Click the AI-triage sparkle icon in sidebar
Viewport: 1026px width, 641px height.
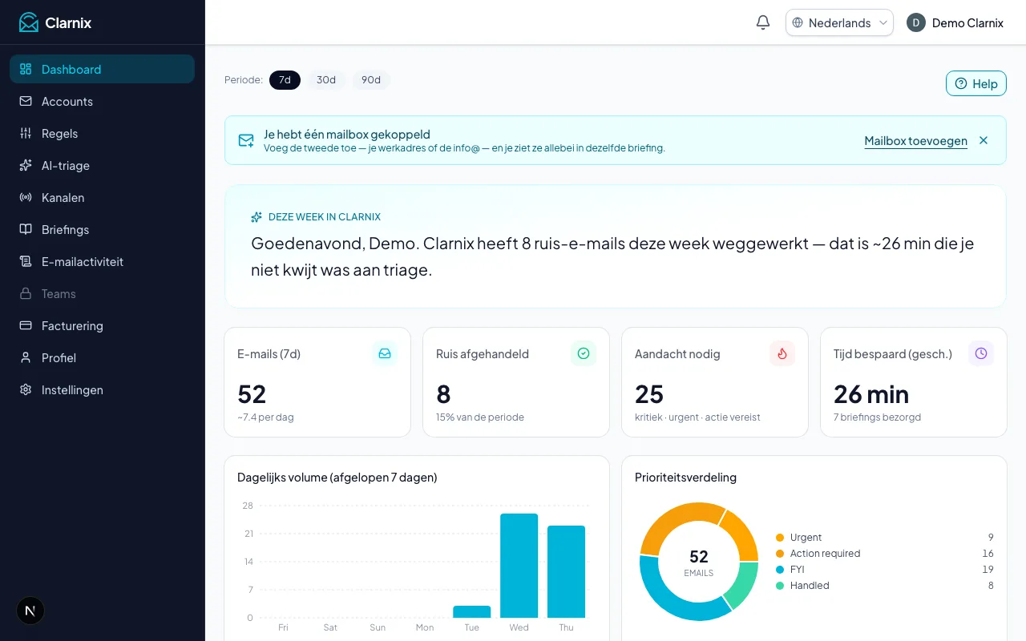(x=26, y=165)
